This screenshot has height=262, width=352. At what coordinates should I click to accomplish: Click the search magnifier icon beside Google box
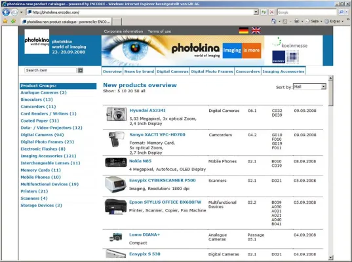pyautogui.click(x=342, y=12)
